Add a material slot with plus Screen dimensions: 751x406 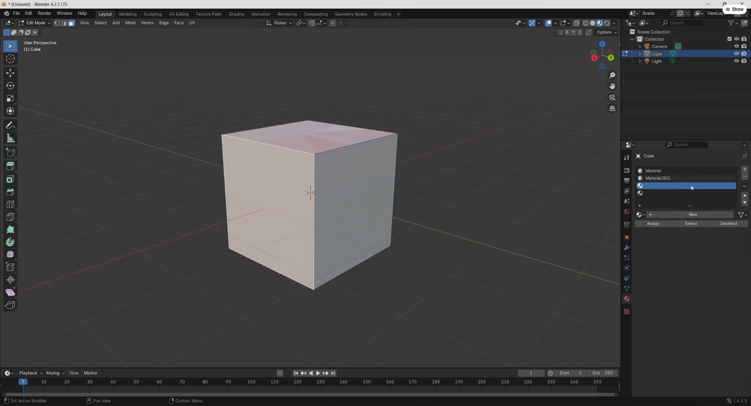(x=744, y=169)
